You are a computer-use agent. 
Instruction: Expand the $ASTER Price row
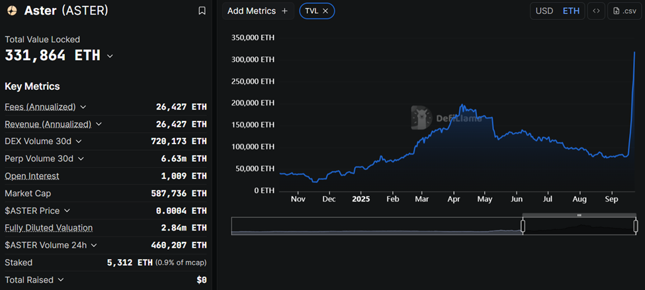pyautogui.click(x=67, y=211)
